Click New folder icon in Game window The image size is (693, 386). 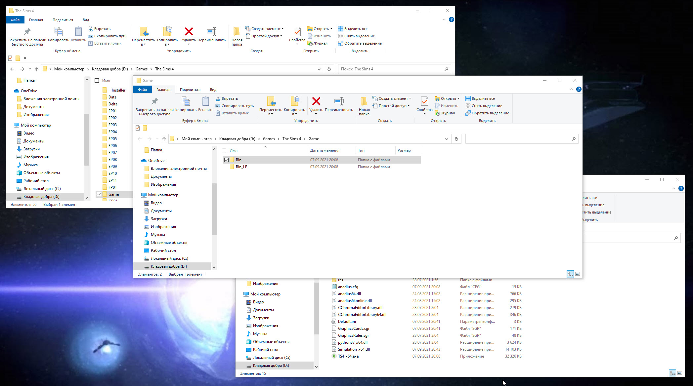pos(364,101)
